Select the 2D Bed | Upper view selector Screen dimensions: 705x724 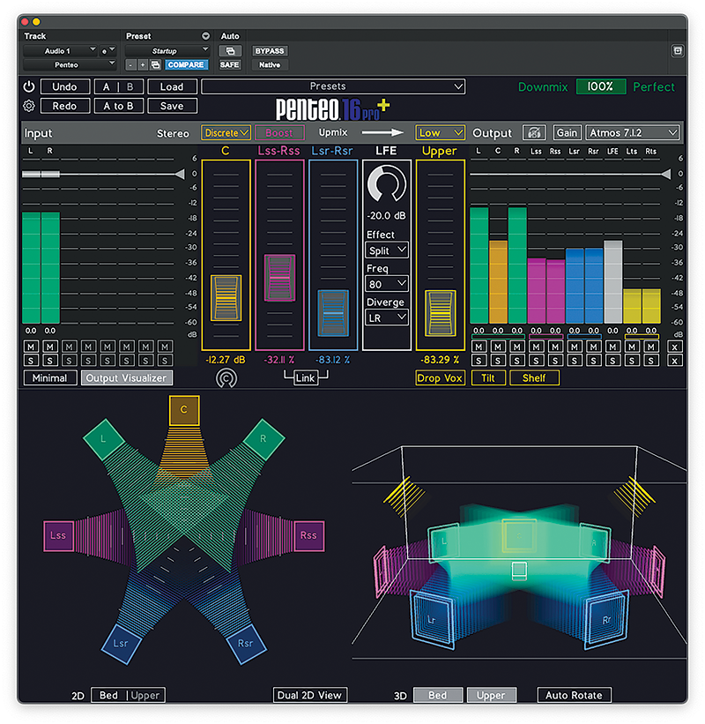coord(128,696)
